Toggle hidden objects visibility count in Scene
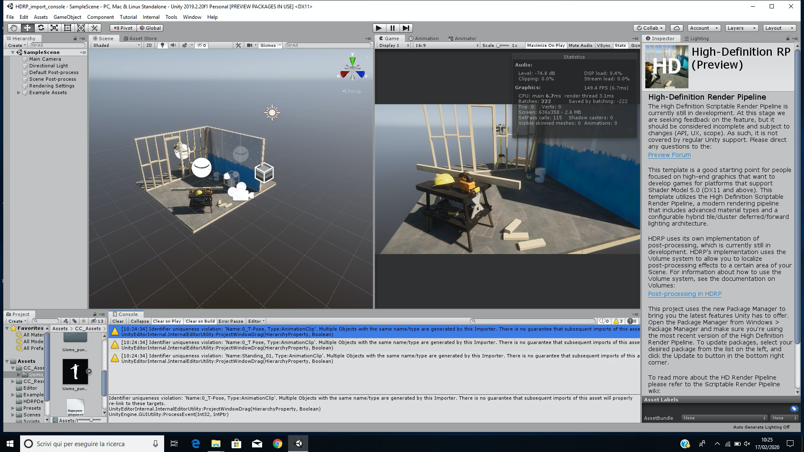Image resolution: width=804 pixels, height=452 pixels. click(202, 45)
